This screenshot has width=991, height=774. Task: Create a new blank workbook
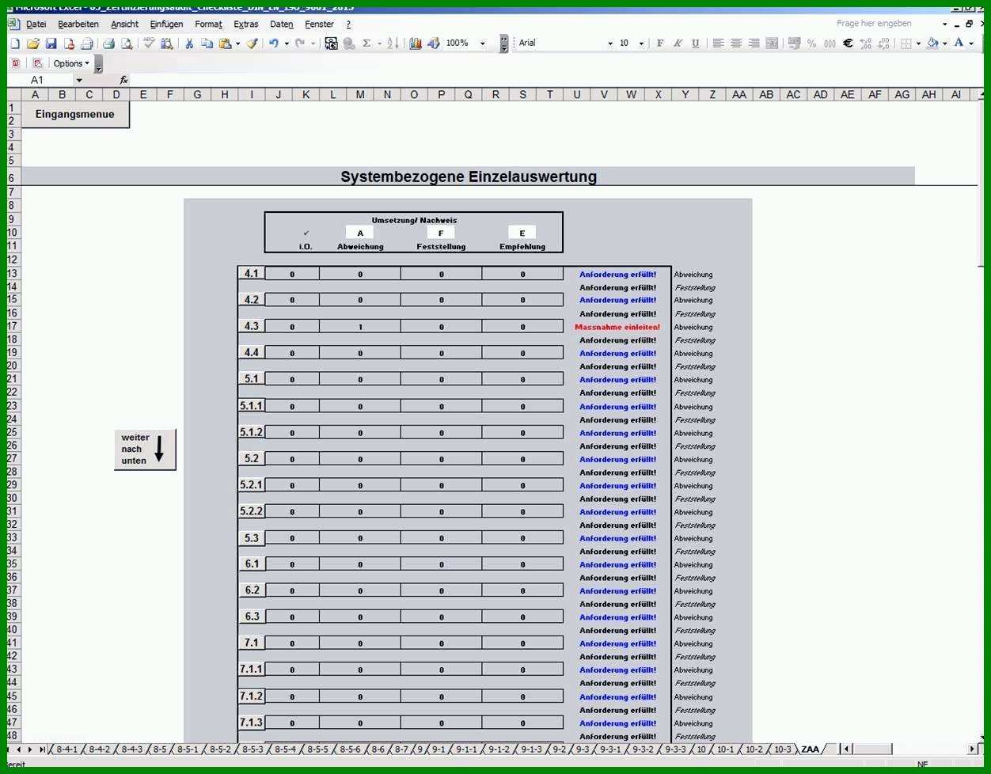point(14,44)
